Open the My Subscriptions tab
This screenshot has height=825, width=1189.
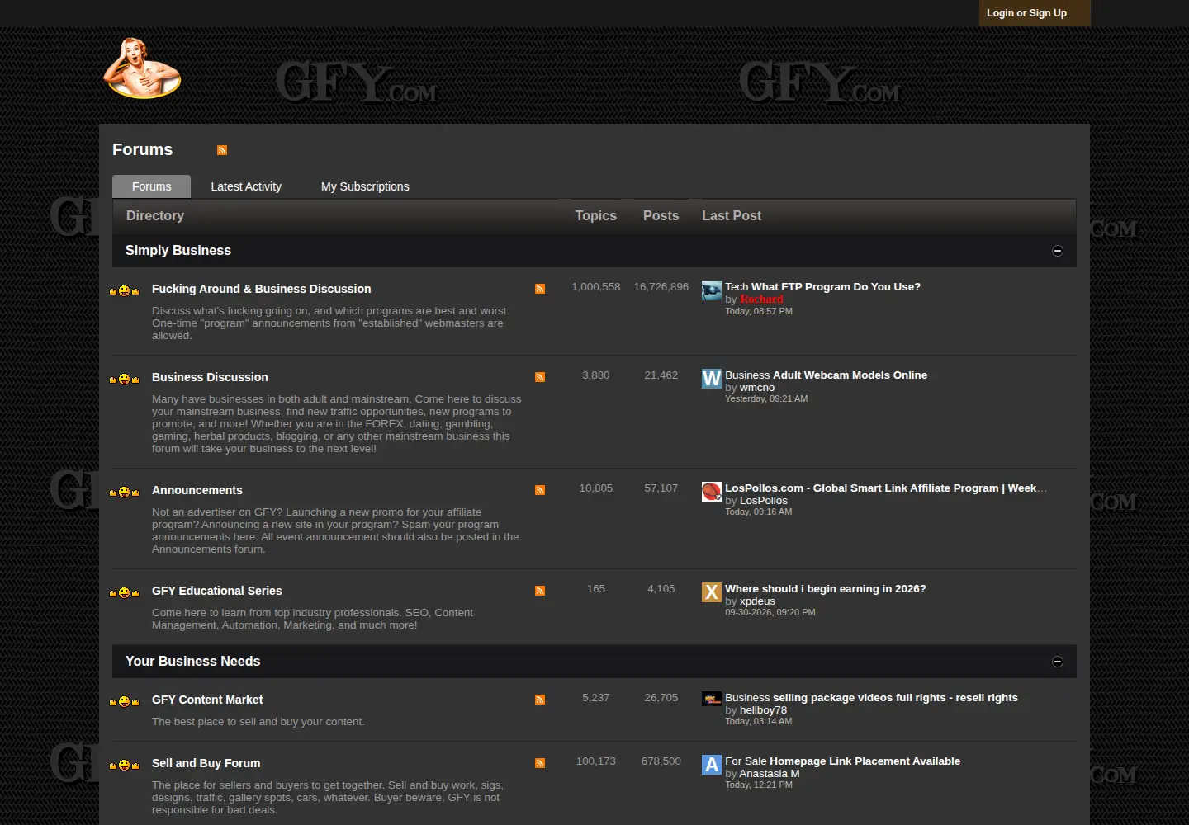365,186
